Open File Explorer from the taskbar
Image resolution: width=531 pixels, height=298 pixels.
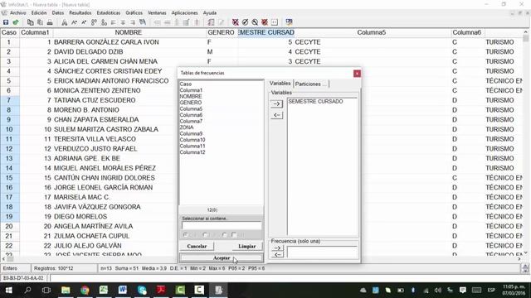66,291
